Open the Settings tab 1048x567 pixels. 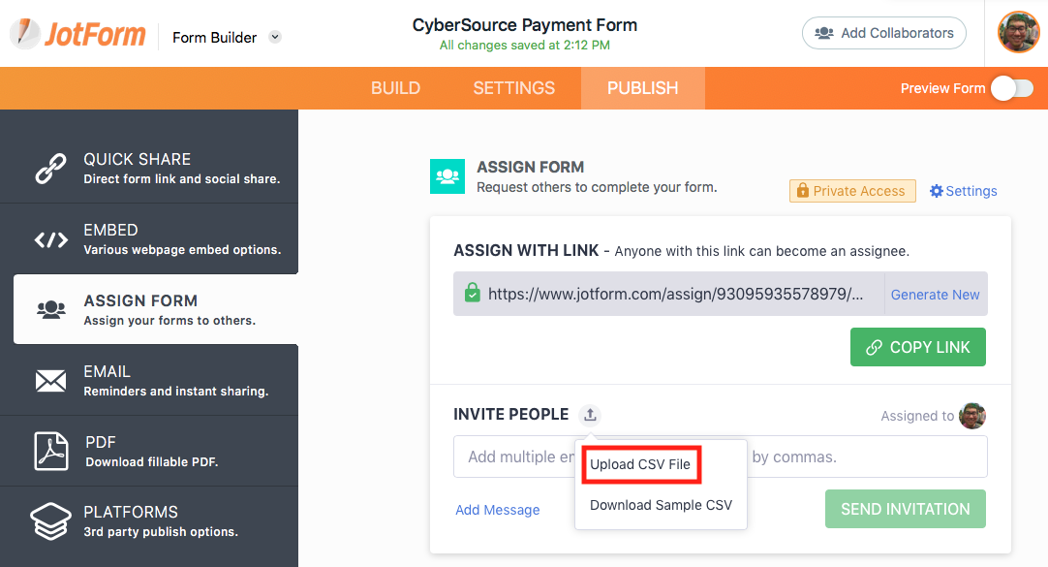(513, 88)
